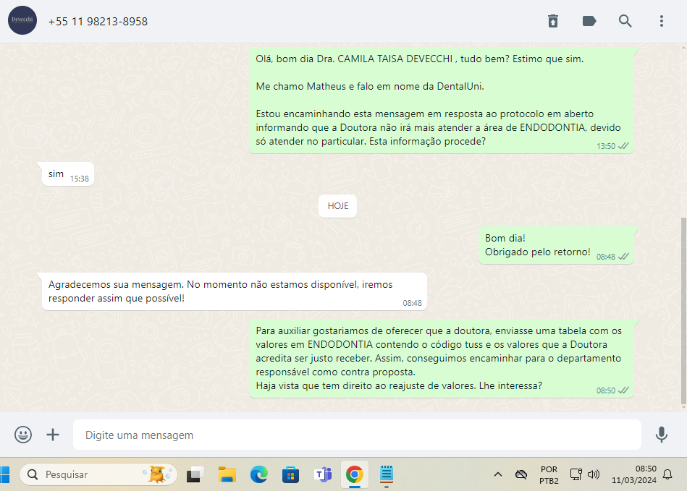Click the message starting 'Para auxiliar gostariamos'

442,359
